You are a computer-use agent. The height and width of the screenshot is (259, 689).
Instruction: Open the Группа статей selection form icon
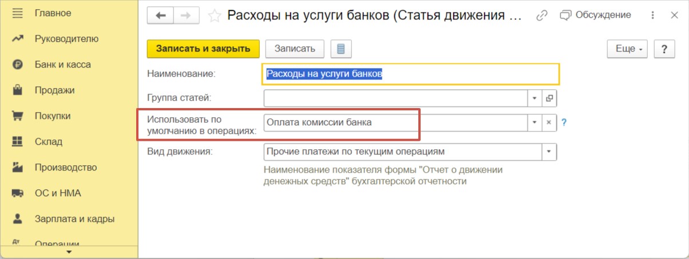coord(549,98)
